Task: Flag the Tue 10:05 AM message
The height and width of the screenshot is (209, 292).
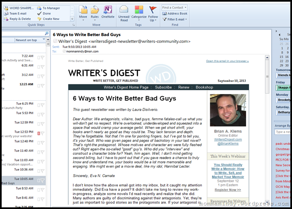Action: (42, 181)
